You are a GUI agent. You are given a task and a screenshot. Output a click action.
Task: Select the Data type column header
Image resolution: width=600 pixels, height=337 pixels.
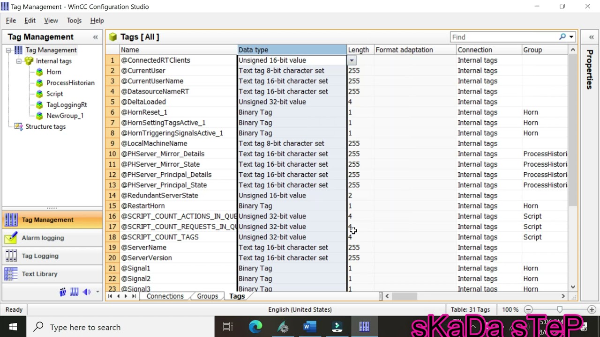pyautogui.click(x=292, y=50)
